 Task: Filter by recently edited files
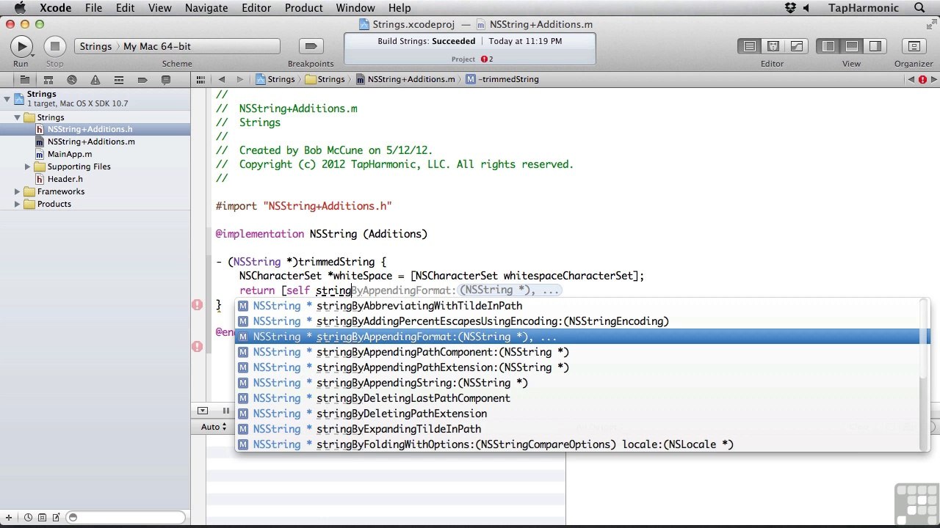28,518
